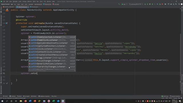Screen dimensions: 183x103
Task: Click the Rerun app icon after device selector
Action: tap(145, 4)
